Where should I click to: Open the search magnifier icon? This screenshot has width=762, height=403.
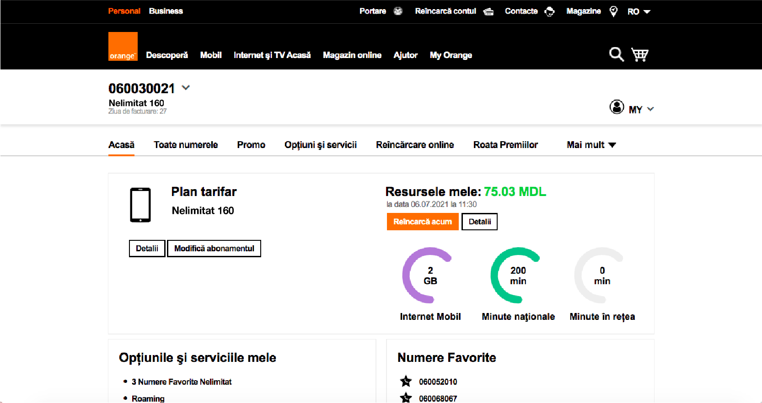(616, 54)
